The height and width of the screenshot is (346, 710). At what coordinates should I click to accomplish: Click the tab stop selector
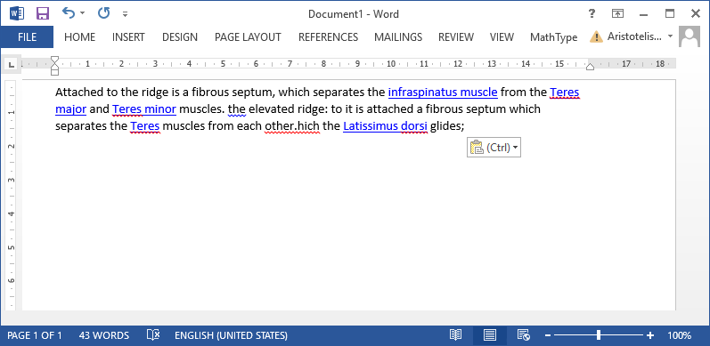pos(12,64)
